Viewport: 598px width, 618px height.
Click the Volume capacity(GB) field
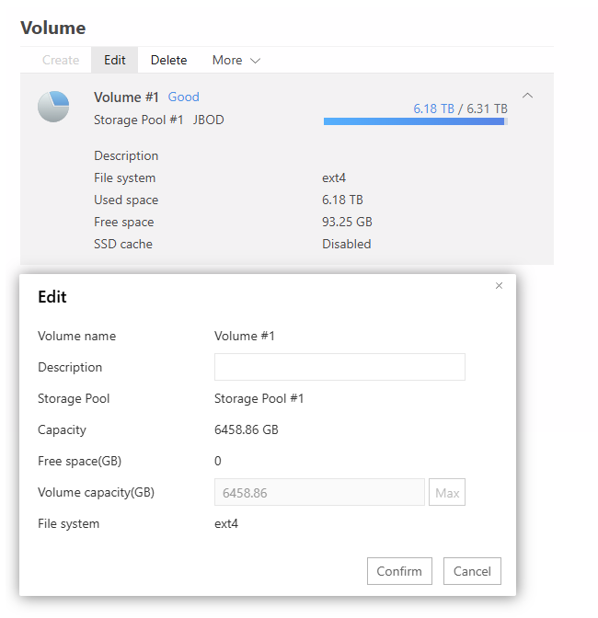tap(319, 492)
